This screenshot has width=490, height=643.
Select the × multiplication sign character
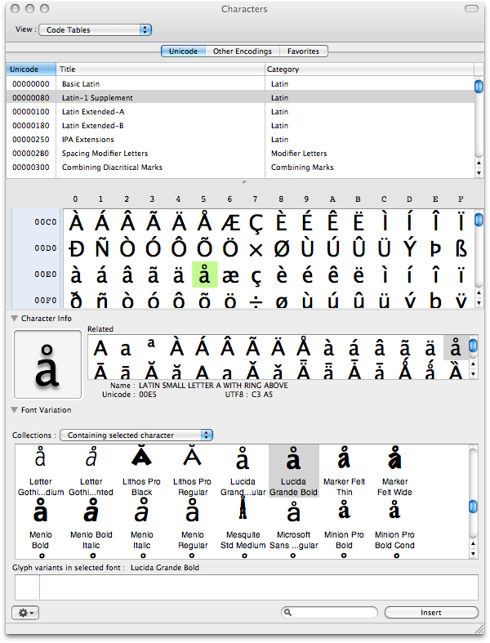256,248
